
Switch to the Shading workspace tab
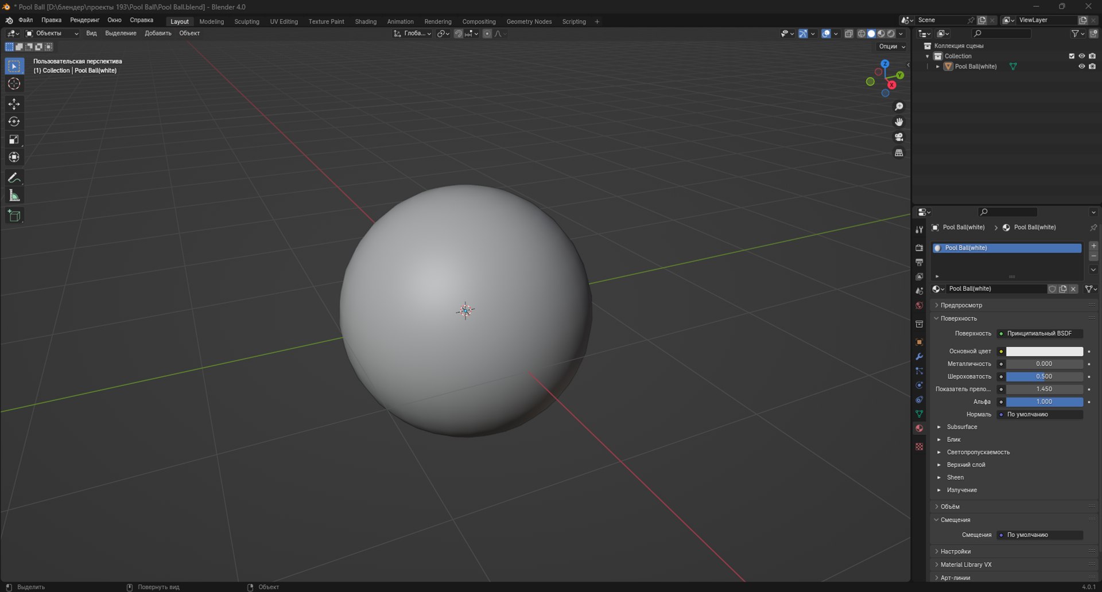coord(366,22)
